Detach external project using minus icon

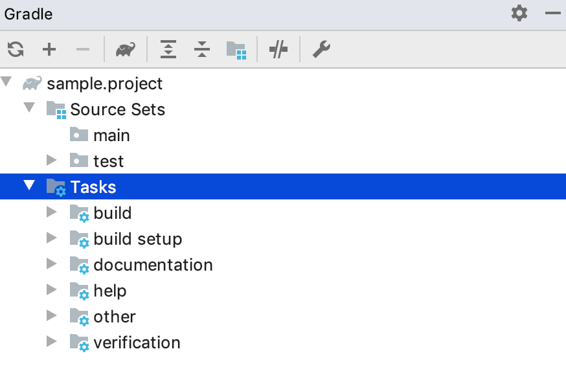pyautogui.click(x=83, y=49)
